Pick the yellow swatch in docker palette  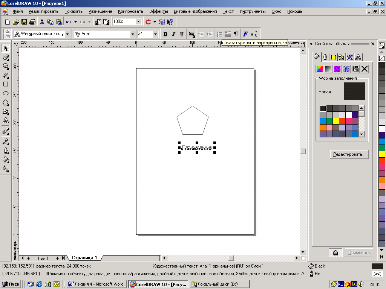pyautogui.click(x=336, y=121)
